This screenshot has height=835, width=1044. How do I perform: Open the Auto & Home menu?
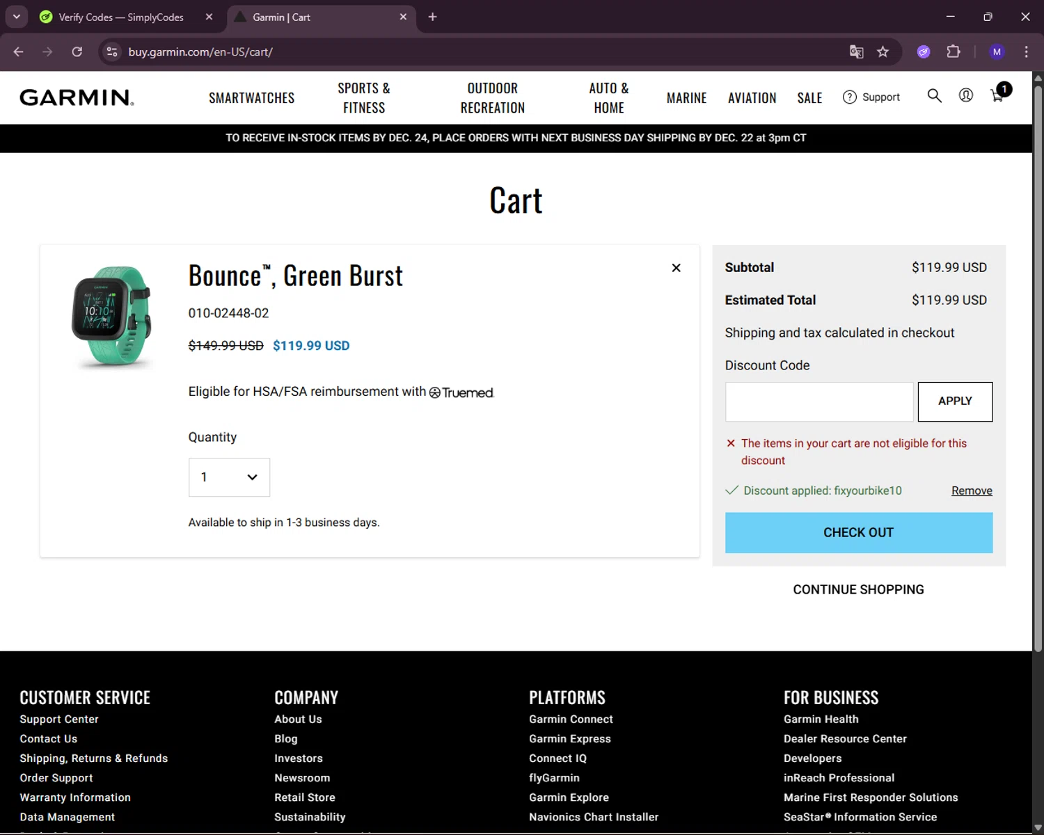point(609,98)
